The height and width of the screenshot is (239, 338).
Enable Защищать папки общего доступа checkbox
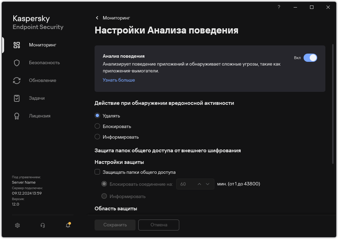click(x=97, y=172)
